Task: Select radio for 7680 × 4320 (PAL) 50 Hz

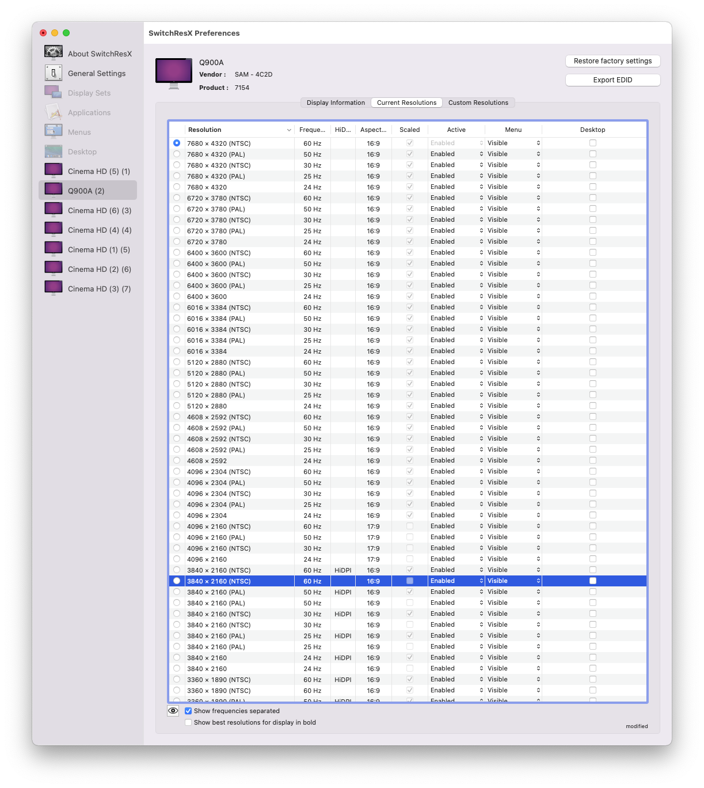Action: click(x=177, y=154)
